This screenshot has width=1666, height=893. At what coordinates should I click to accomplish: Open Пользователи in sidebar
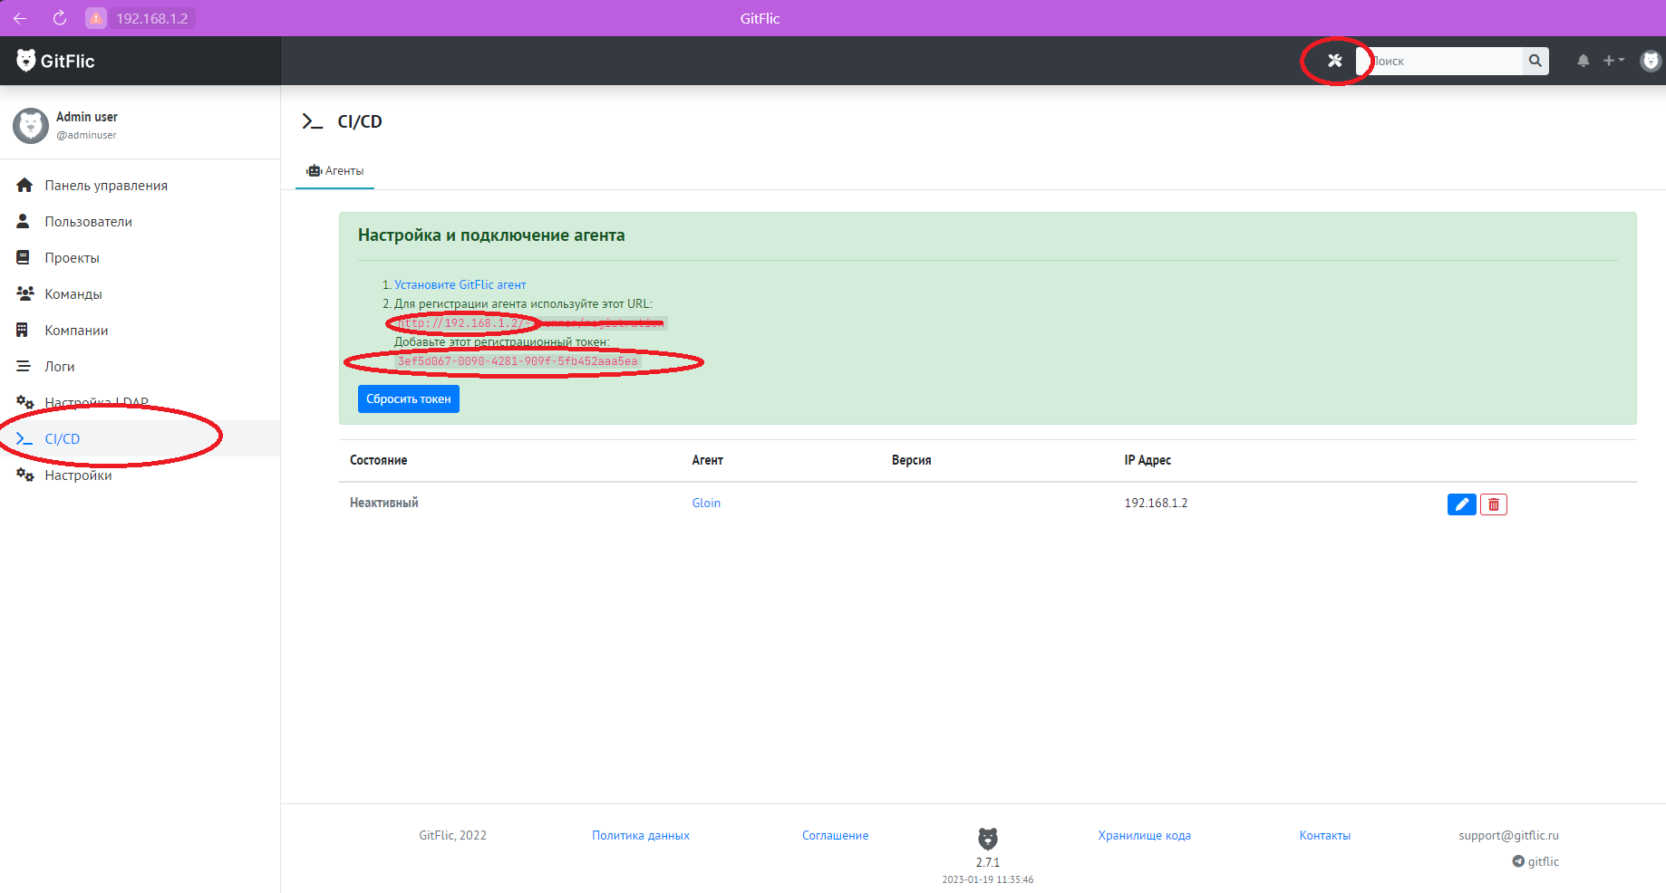(x=88, y=221)
